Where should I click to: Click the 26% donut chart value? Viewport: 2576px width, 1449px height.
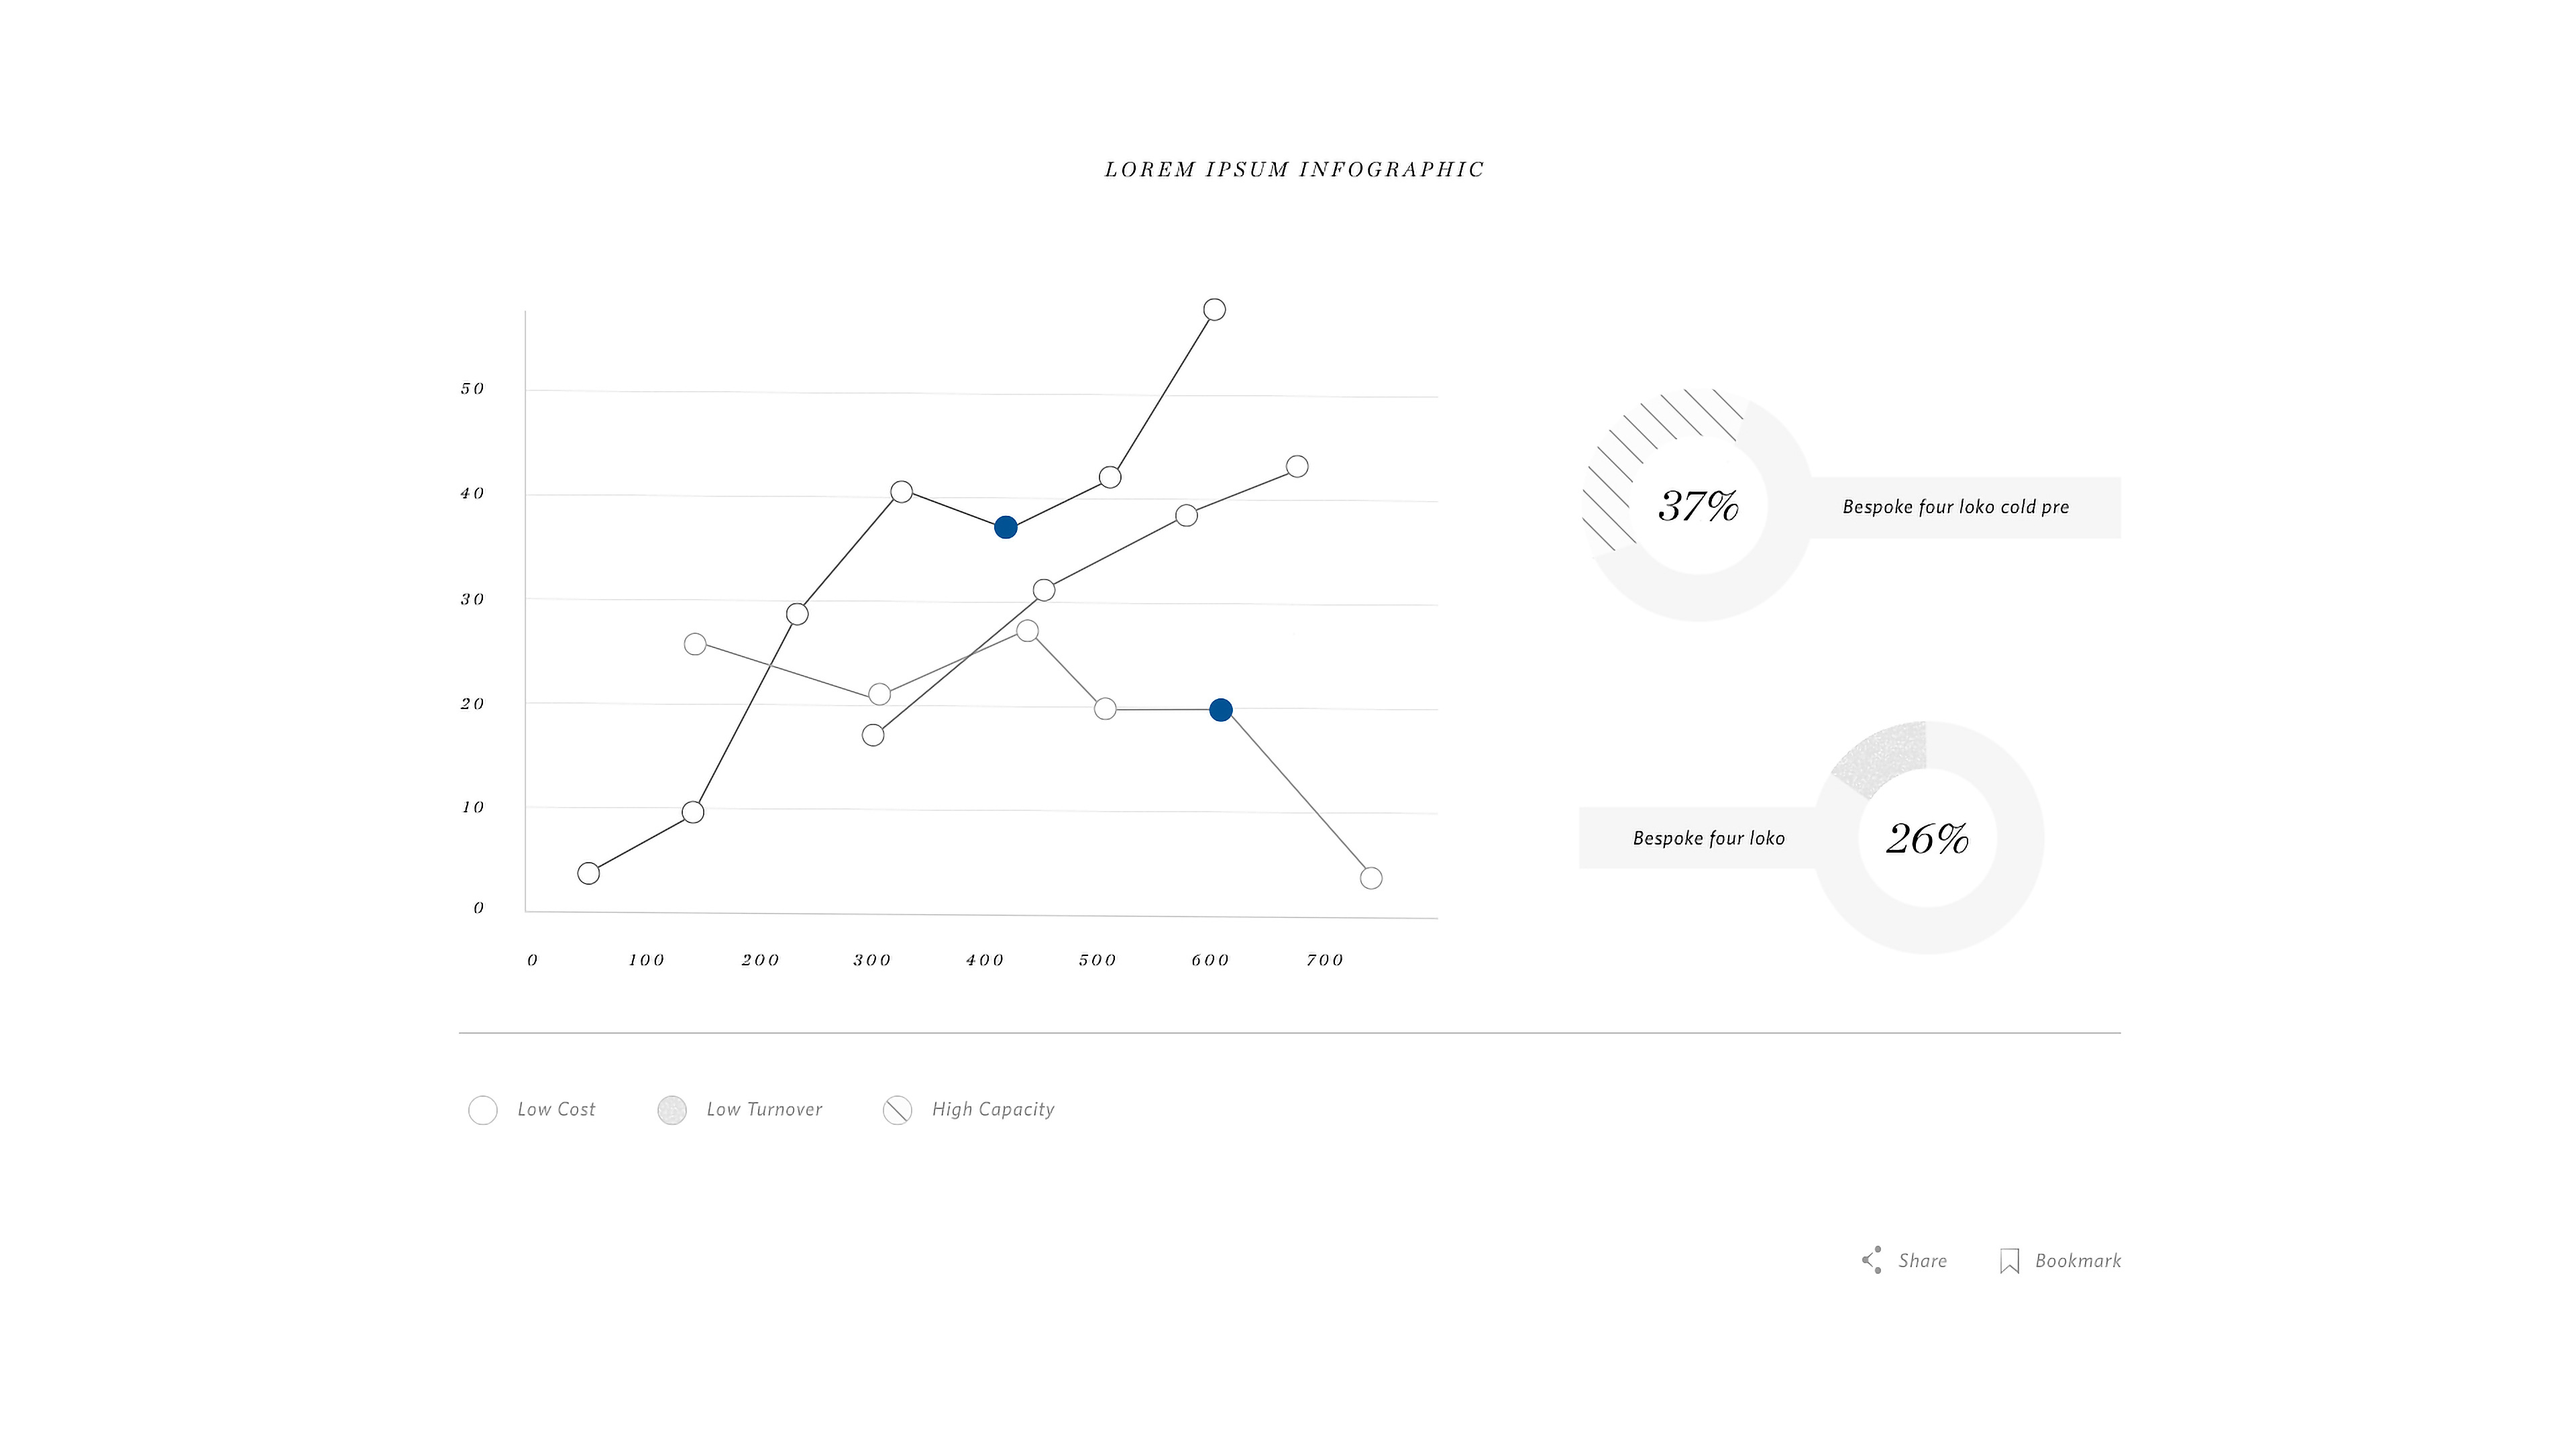click(1927, 838)
